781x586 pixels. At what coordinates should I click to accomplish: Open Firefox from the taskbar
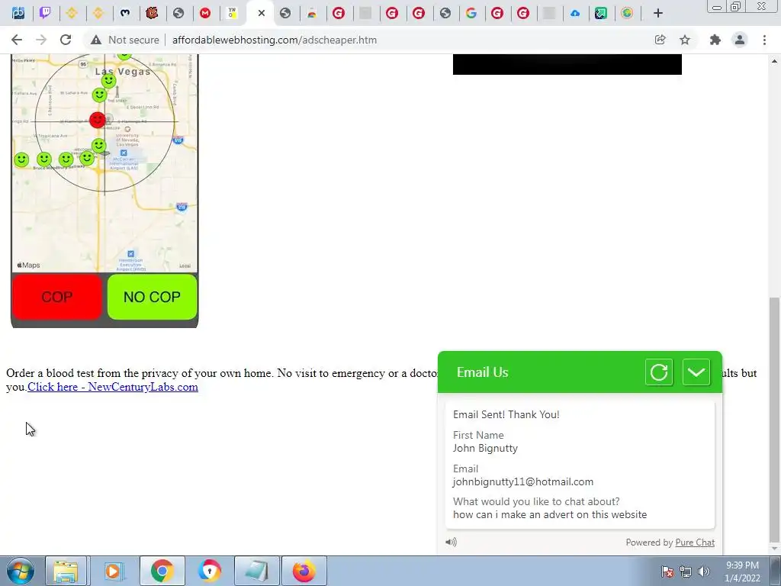tap(304, 571)
